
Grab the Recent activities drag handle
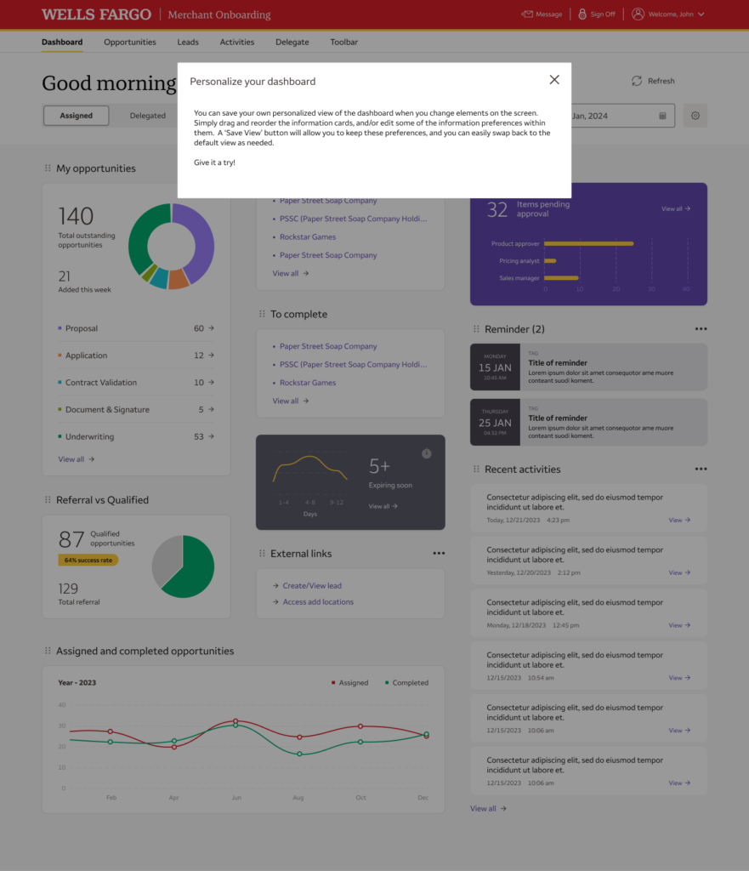(x=476, y=469)
